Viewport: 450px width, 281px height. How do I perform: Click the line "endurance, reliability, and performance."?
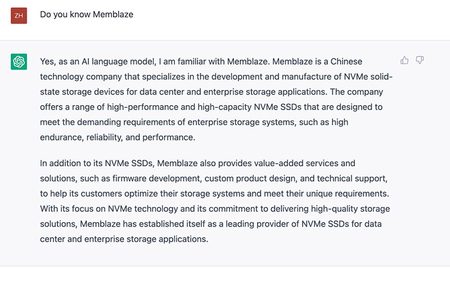[x=118, y=137]
